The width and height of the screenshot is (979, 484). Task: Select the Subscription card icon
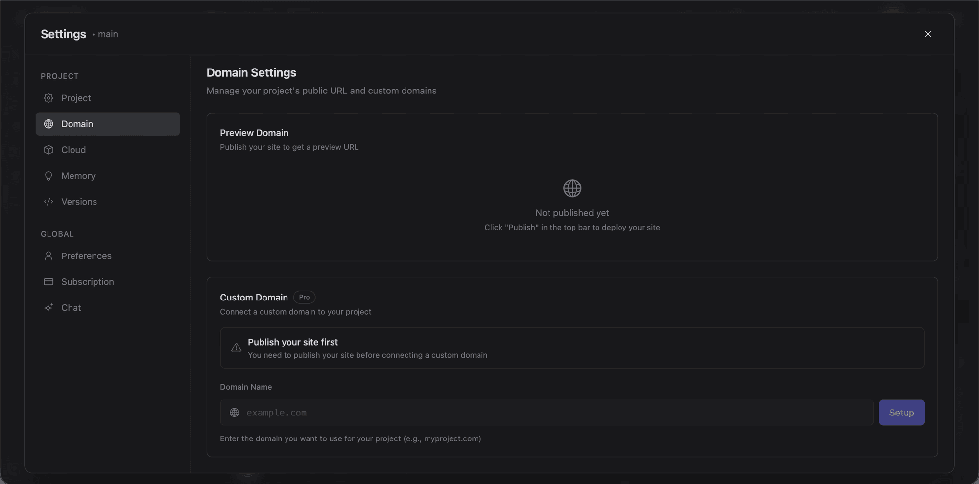[48, 282]
